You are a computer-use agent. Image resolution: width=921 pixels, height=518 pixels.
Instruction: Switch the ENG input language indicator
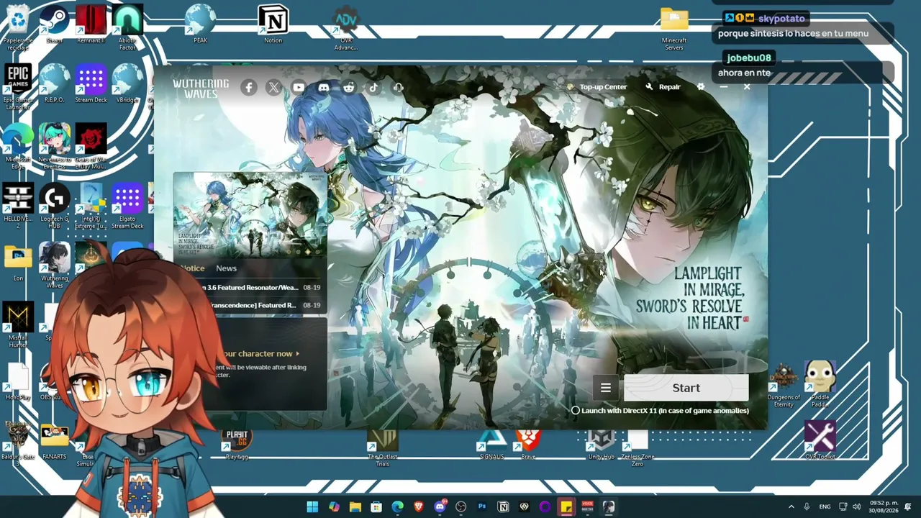pyautogui.click(x=825, y=507)
